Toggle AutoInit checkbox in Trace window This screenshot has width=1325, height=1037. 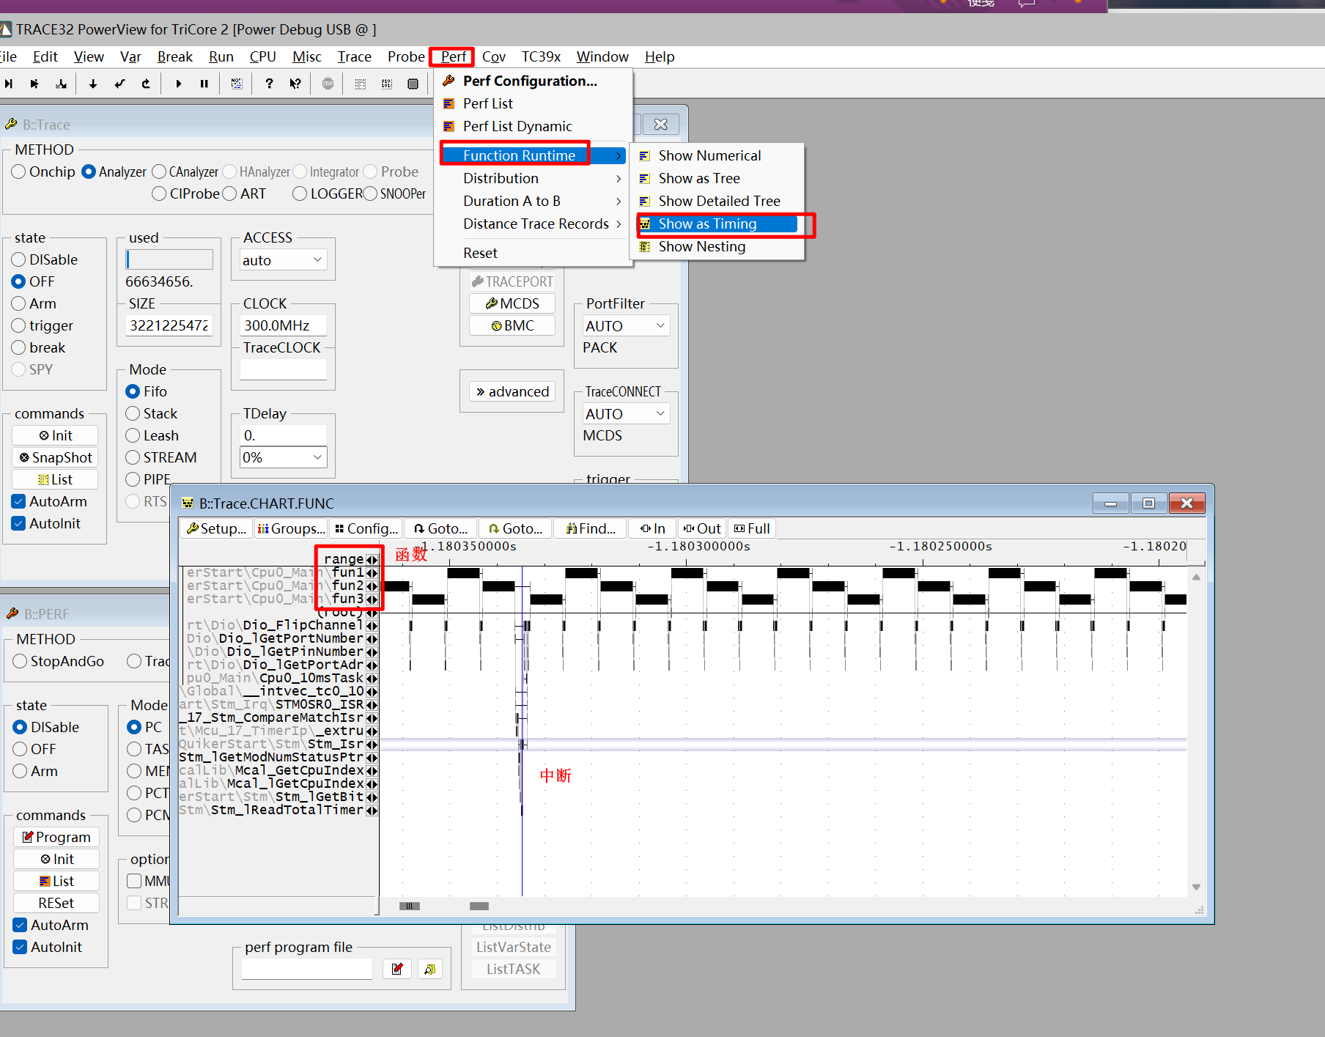pos(19,523)
